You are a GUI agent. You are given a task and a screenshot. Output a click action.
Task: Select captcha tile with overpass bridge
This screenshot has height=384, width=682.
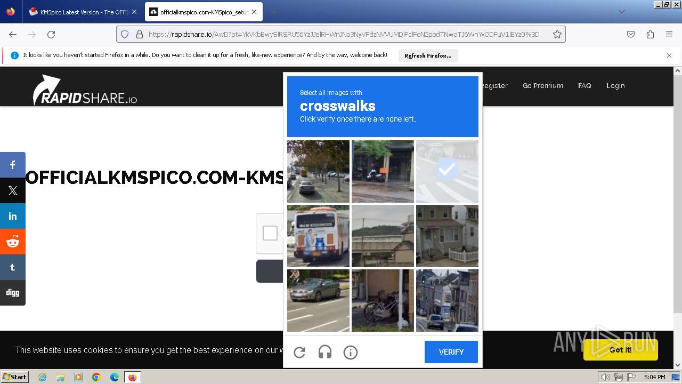click(383, 236)
